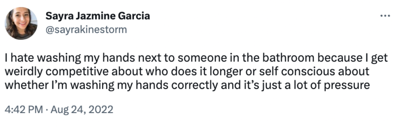Open the Sayra Jazmine Garcia display name link
Screen dimensions: 396x127
click(98, 16)
